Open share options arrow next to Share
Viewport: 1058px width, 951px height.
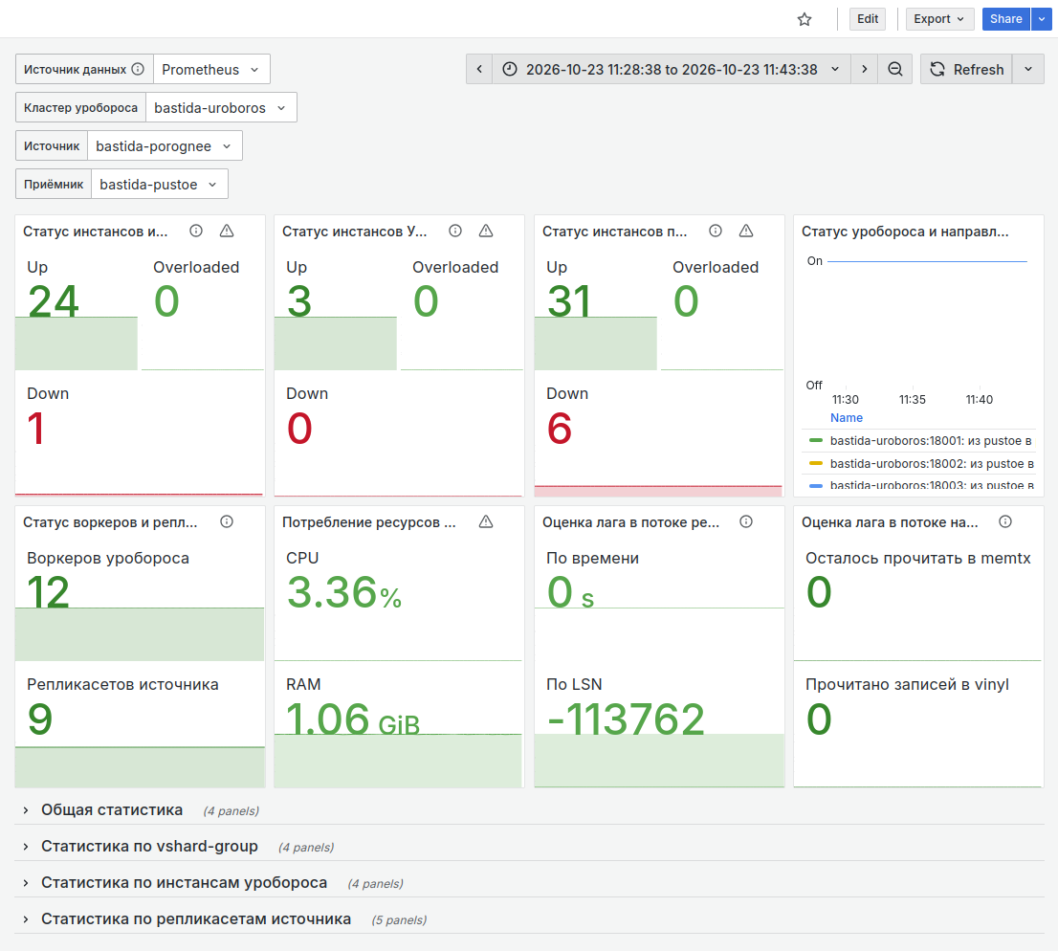(x=1042, y=19)
